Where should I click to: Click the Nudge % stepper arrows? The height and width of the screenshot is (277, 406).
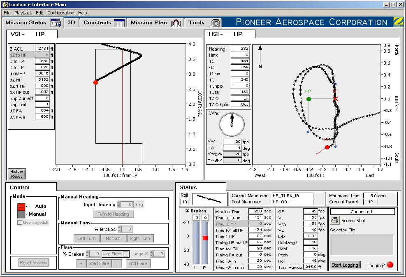[151, 254]
